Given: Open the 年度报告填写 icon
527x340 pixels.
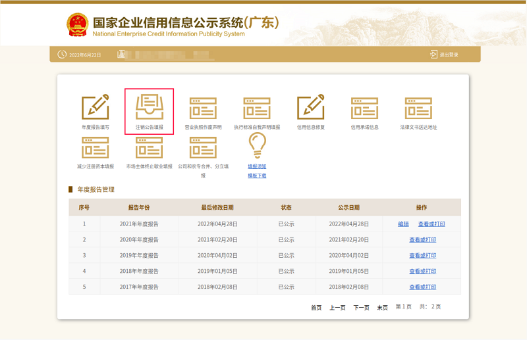Looking at the screenshot, I should [x=95, y=108].
